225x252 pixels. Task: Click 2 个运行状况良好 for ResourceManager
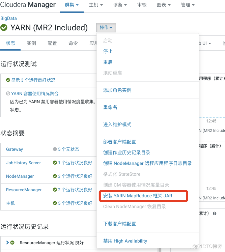[x=75, y=190]
